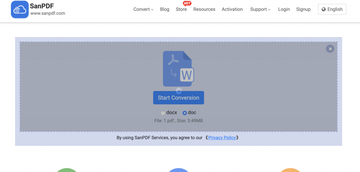This screenshot has height=172, width=360.
Task: Select the doc output format radio button
Action: tap(185, 113)
